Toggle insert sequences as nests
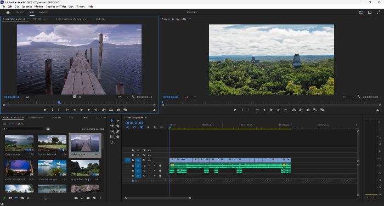This screenshot has height=206, width=384. click(x=128, y=128)
